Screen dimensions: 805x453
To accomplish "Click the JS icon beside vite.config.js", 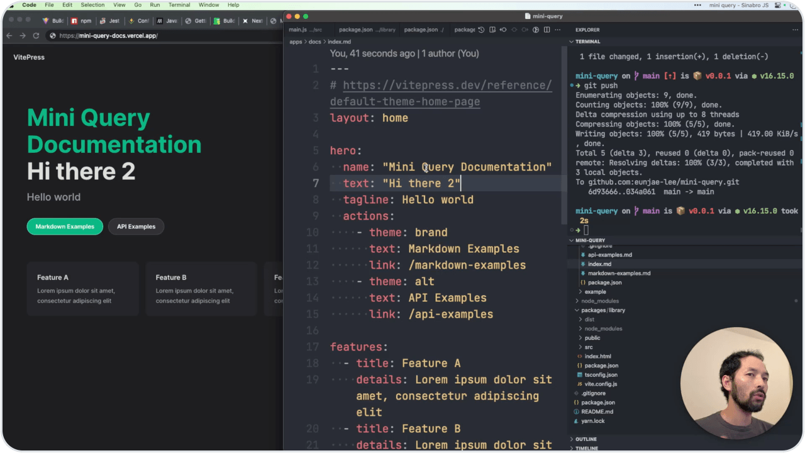I will 579,384.
